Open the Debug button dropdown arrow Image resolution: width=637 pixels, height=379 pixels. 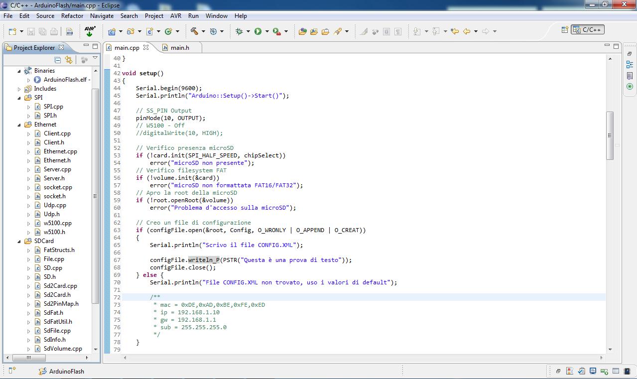[248, 31]
